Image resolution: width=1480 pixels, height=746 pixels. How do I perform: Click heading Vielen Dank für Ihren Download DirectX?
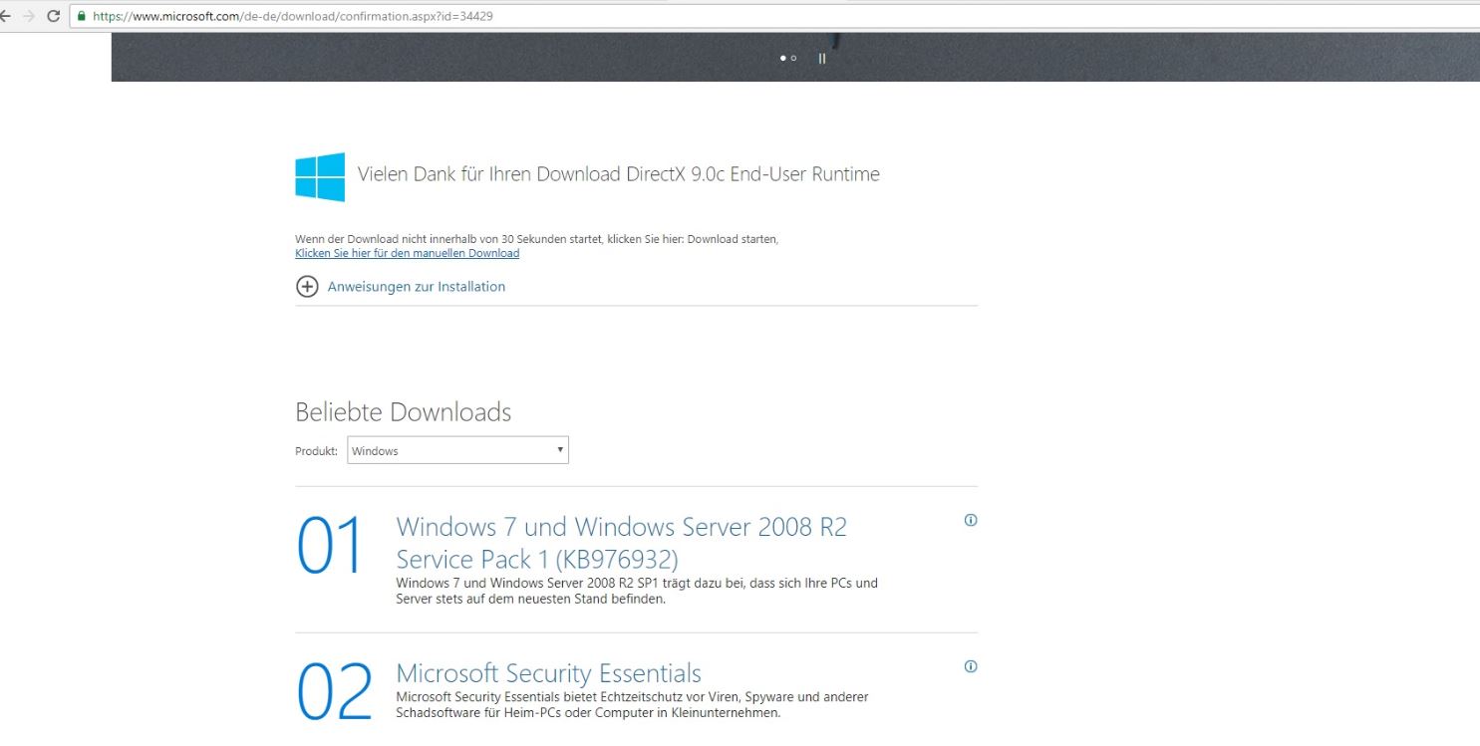click(618, 174)
